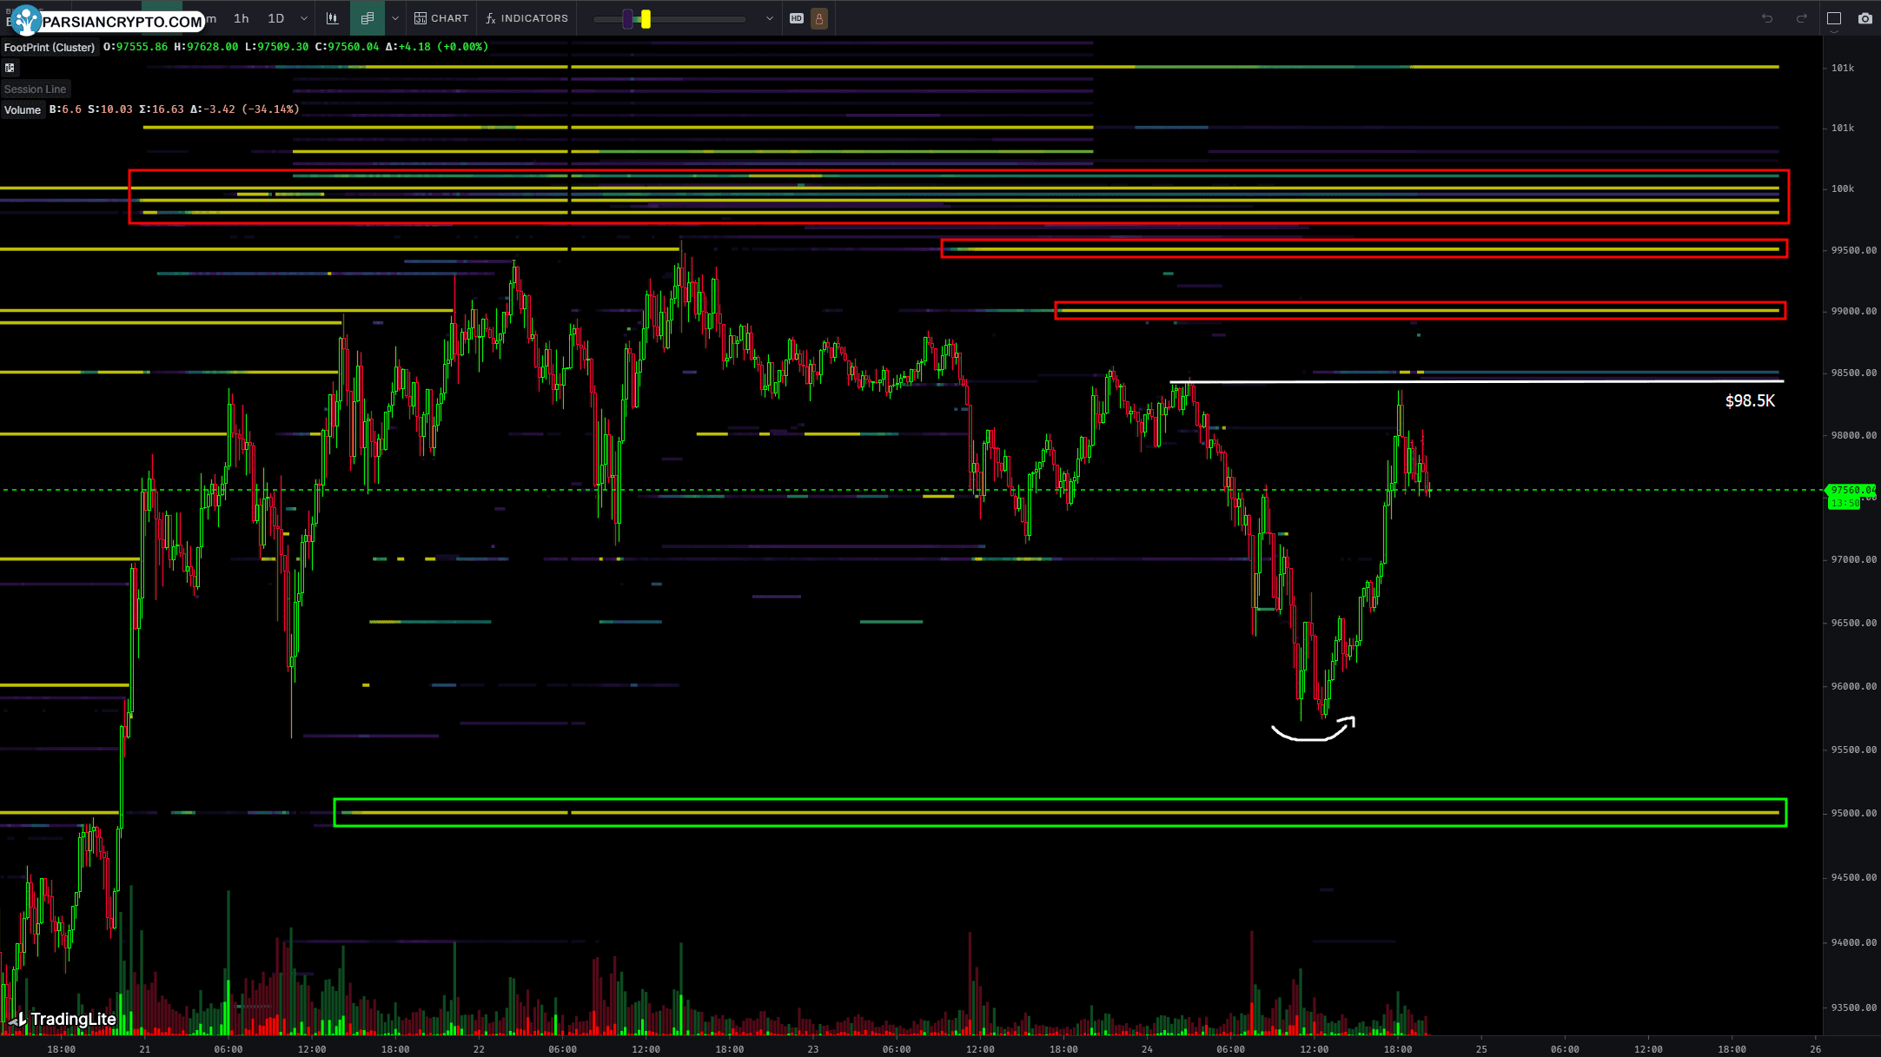This screenshot has width=1881, height=1057.
Task: Select the 1h timeframe
Action: click(242, 18)
